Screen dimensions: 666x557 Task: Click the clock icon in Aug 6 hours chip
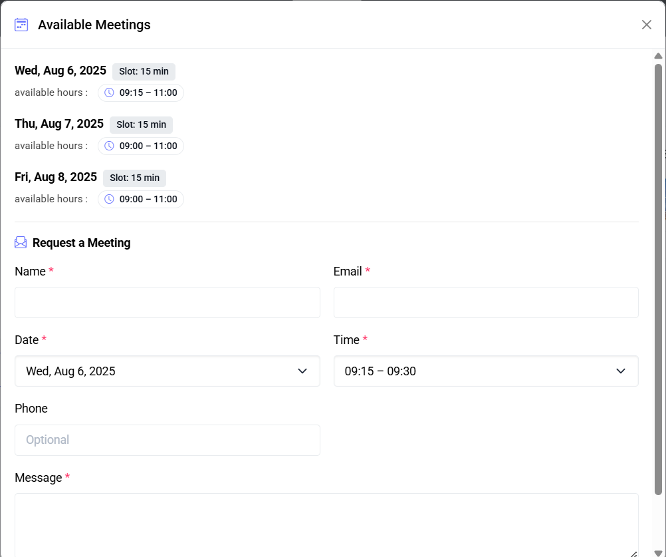coord(108,93)
